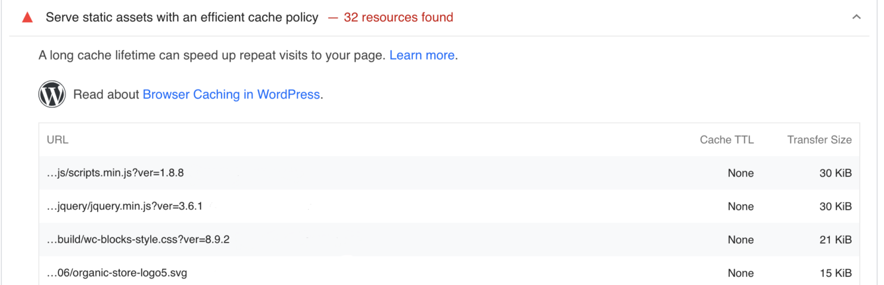Click the WordPress logo icon
This screenshot has width=884, height=285.
[52, 94]
